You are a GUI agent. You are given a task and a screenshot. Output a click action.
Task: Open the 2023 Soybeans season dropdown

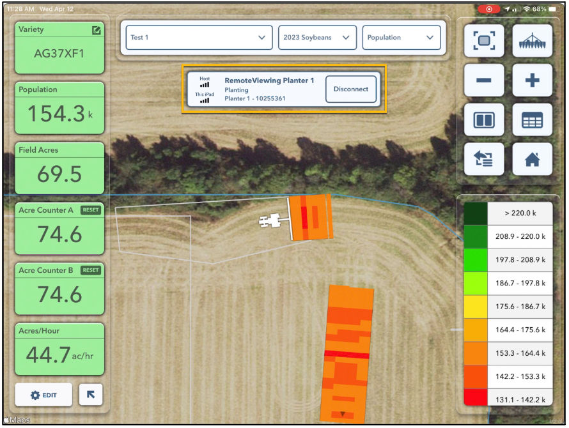coord(317,37)
